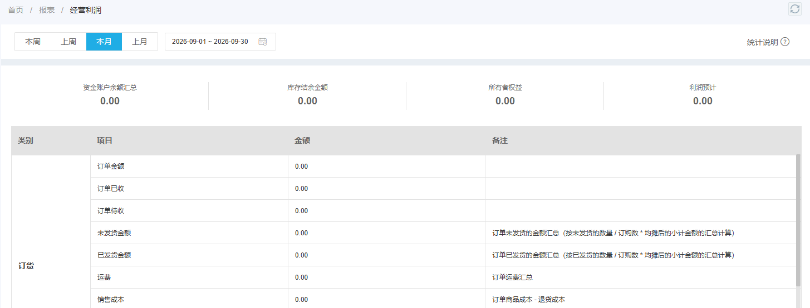Select the 上周 tab
Image resolution: width=810 pixels, height=308 pixels.
(68, 42)
